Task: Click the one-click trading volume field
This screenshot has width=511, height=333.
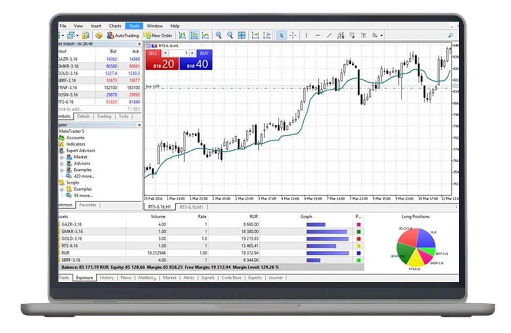Action: click(179, 53)
